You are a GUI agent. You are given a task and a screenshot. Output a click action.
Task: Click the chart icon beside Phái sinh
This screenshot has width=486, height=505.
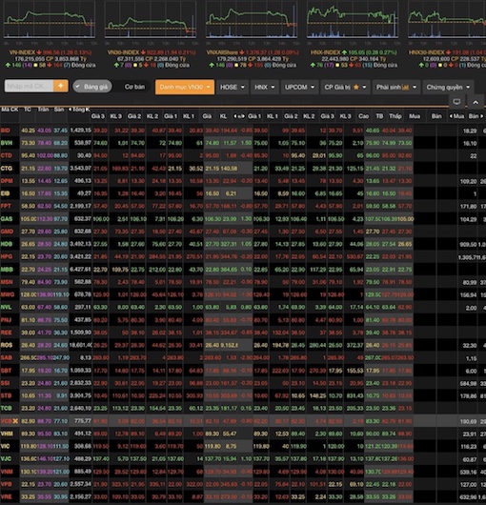(406, 87)
